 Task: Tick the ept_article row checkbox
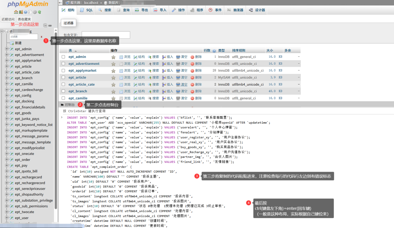[x=63, y=78]
